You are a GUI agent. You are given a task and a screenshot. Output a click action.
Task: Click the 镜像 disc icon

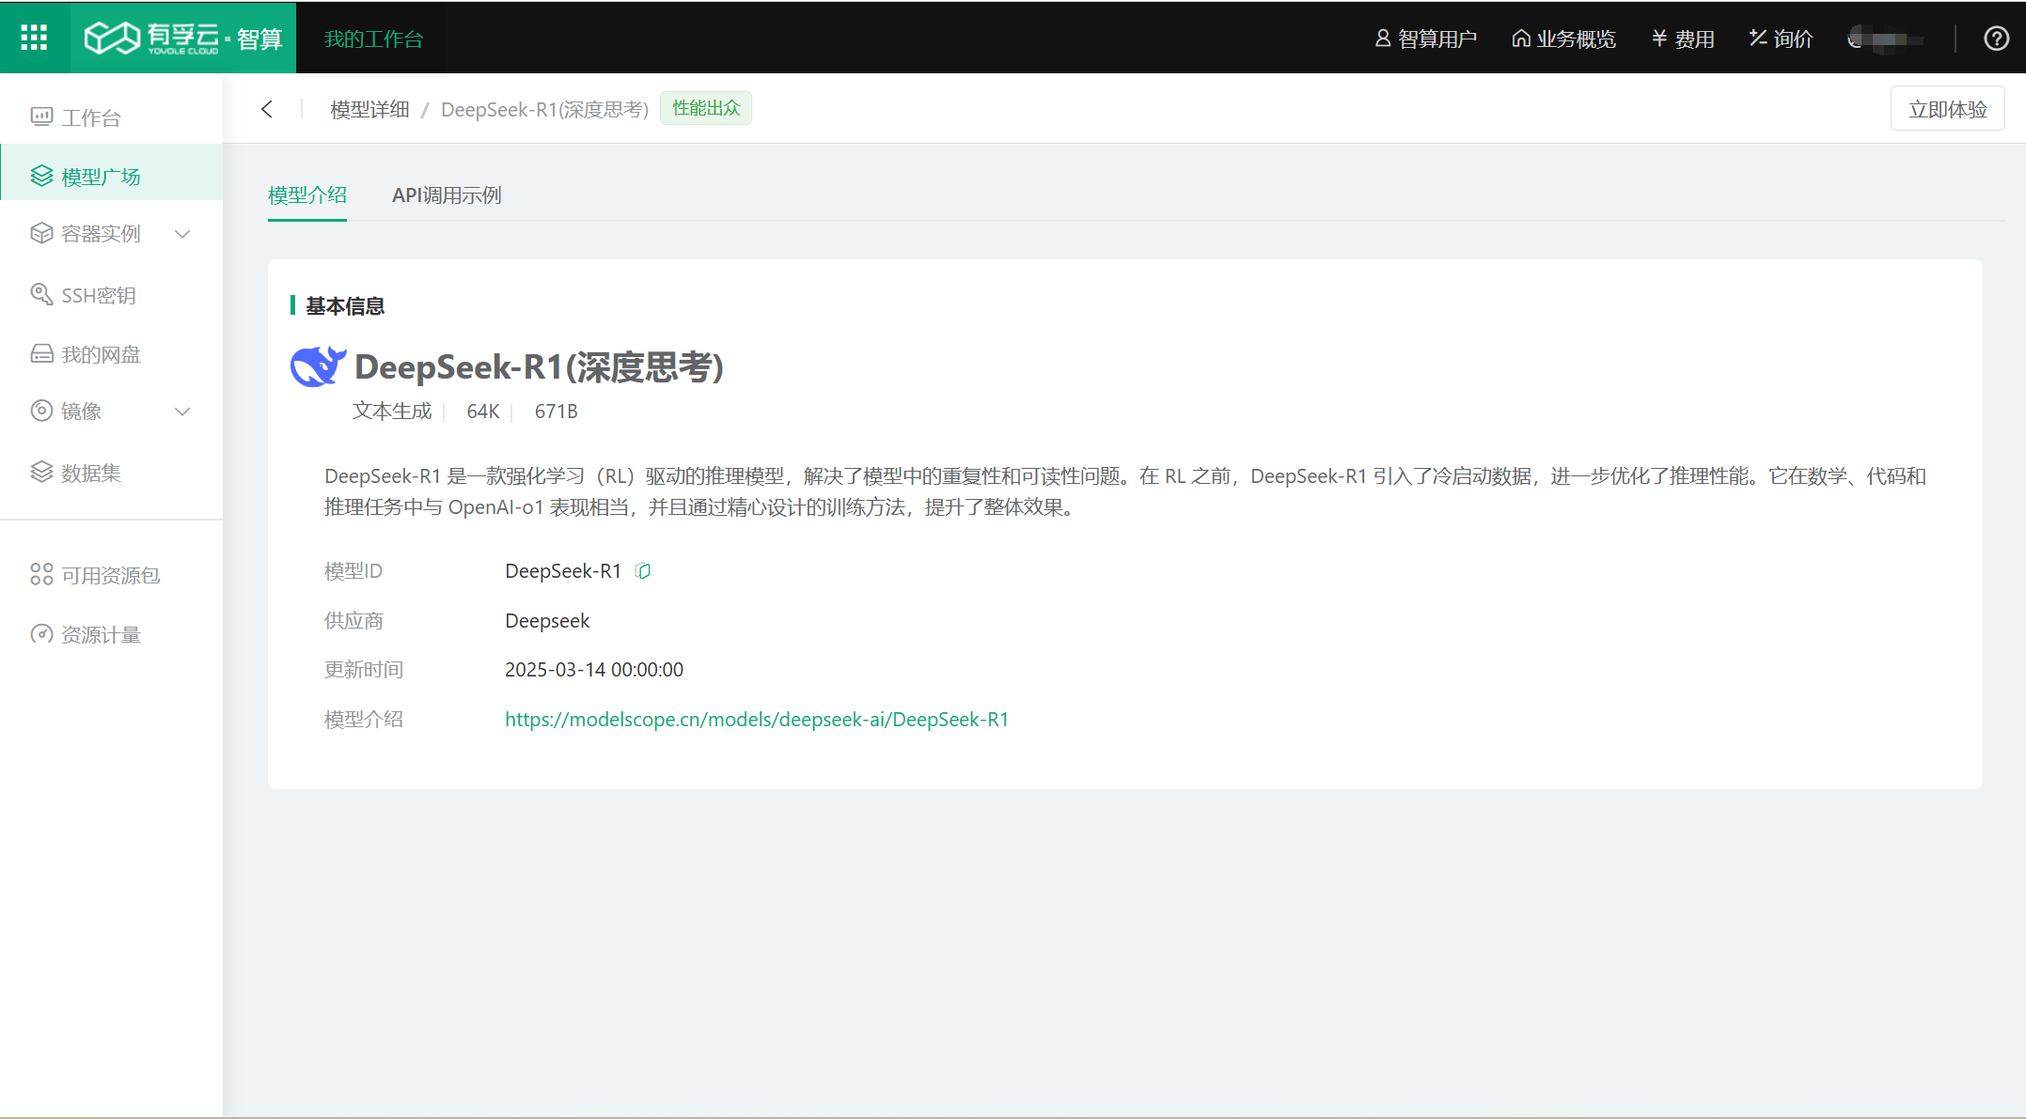coord(41,411)
